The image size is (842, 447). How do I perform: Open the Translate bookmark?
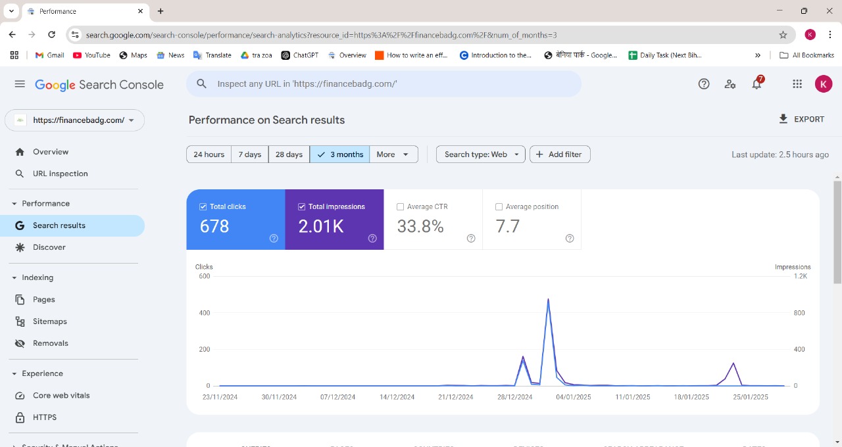click(212, 55)
